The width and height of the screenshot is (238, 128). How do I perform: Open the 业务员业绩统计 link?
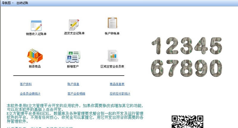click(x=30, y=94)
